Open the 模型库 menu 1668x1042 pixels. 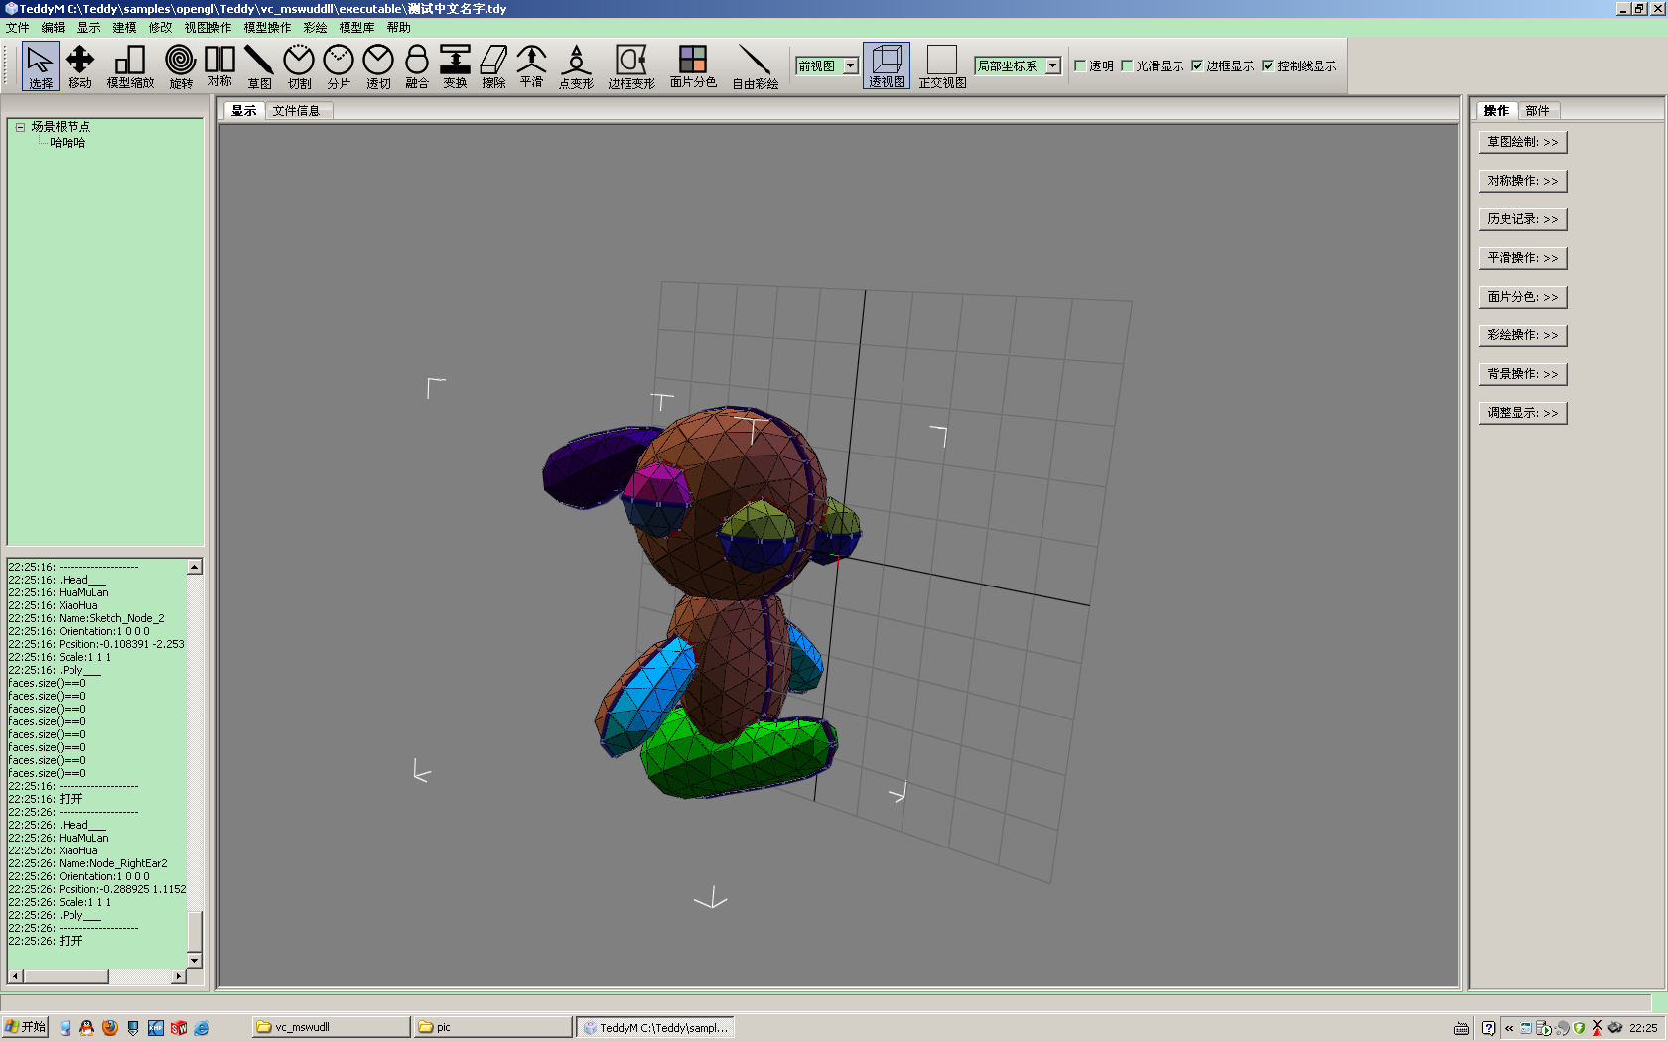click(357, 28)
